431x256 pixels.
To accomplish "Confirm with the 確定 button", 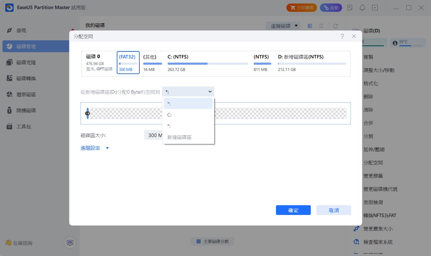I will click(x=293, y=210).
